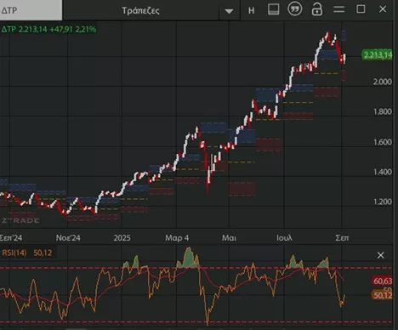Open the two-line menu icon
Viewport: 398px width, 330px height.
pos(339,9)
